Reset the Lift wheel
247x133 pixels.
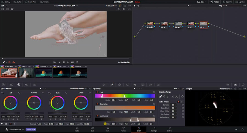pyautogui.click(x=19, y=93)
